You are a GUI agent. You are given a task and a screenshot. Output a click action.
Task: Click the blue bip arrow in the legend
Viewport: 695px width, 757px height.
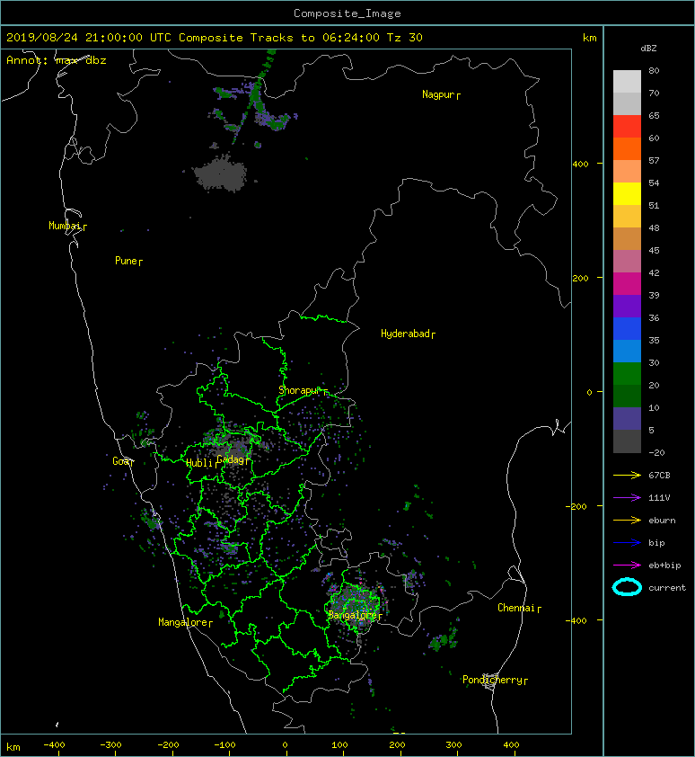(627, 543)
